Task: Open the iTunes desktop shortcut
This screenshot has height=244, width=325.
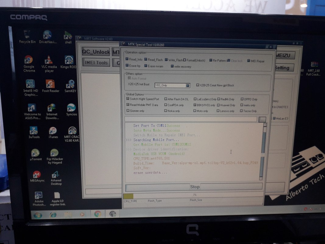Action: pyautogui.click(x=53, y=133)
